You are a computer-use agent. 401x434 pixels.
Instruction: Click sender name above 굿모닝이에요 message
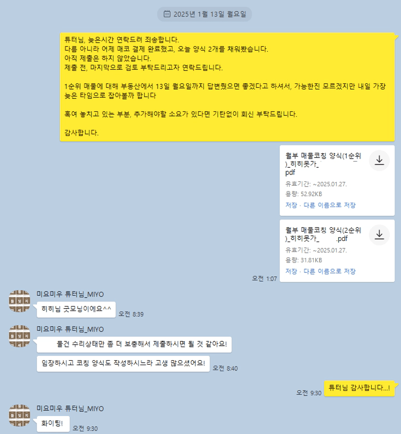click(70, 294)
